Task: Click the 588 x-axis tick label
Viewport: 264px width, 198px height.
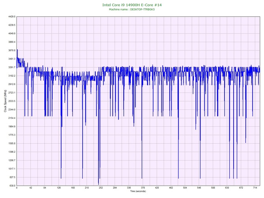Action: pos(213,188)
